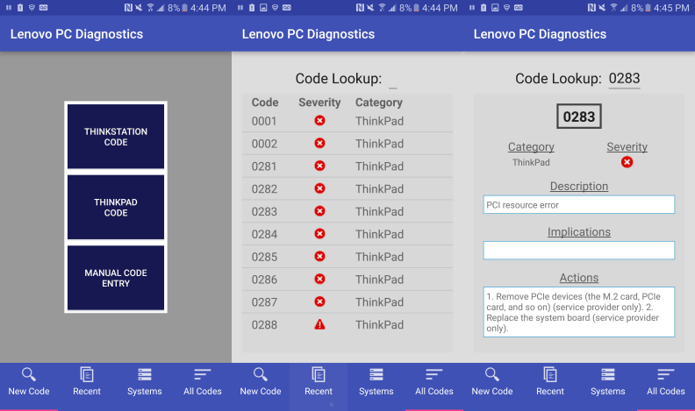This screenshot has width=695, height=411.
Task: Open the ThinkPad Code button
Action: point(116,208)
